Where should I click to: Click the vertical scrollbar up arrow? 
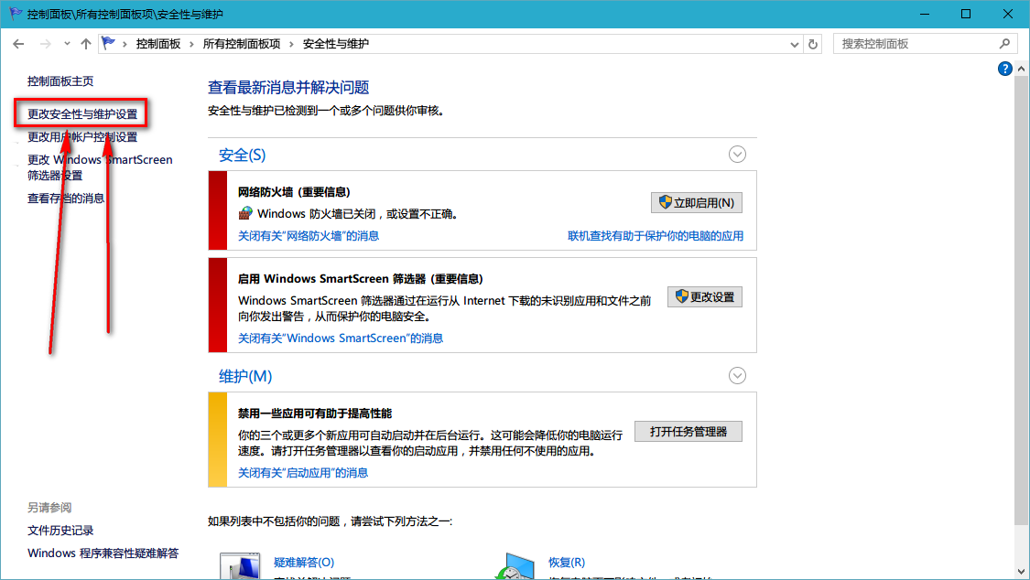tap(1021, 69)
